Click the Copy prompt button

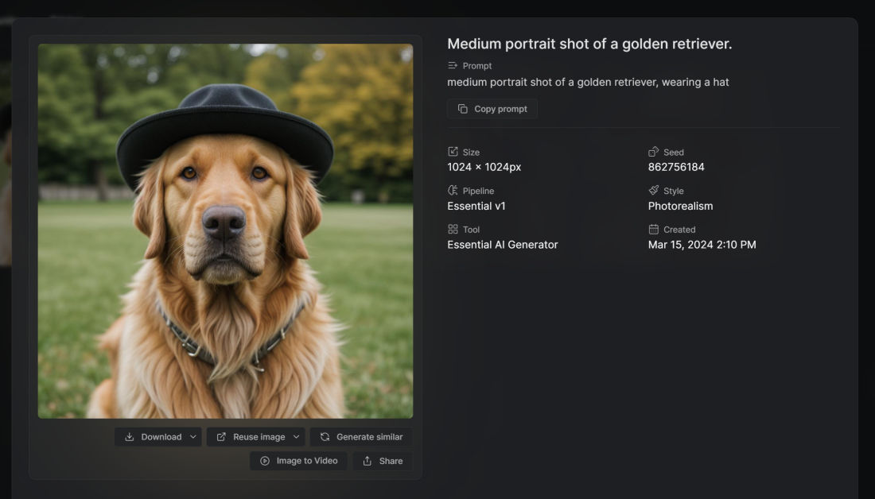[492, 109]
